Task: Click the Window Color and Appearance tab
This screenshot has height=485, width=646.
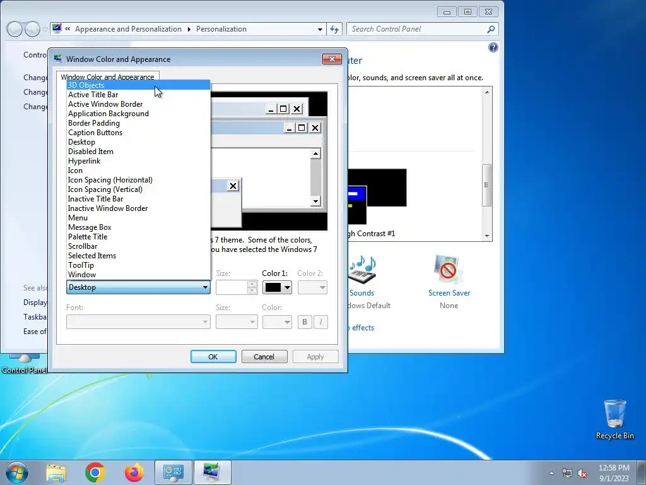Action: (x=107, y=76)
